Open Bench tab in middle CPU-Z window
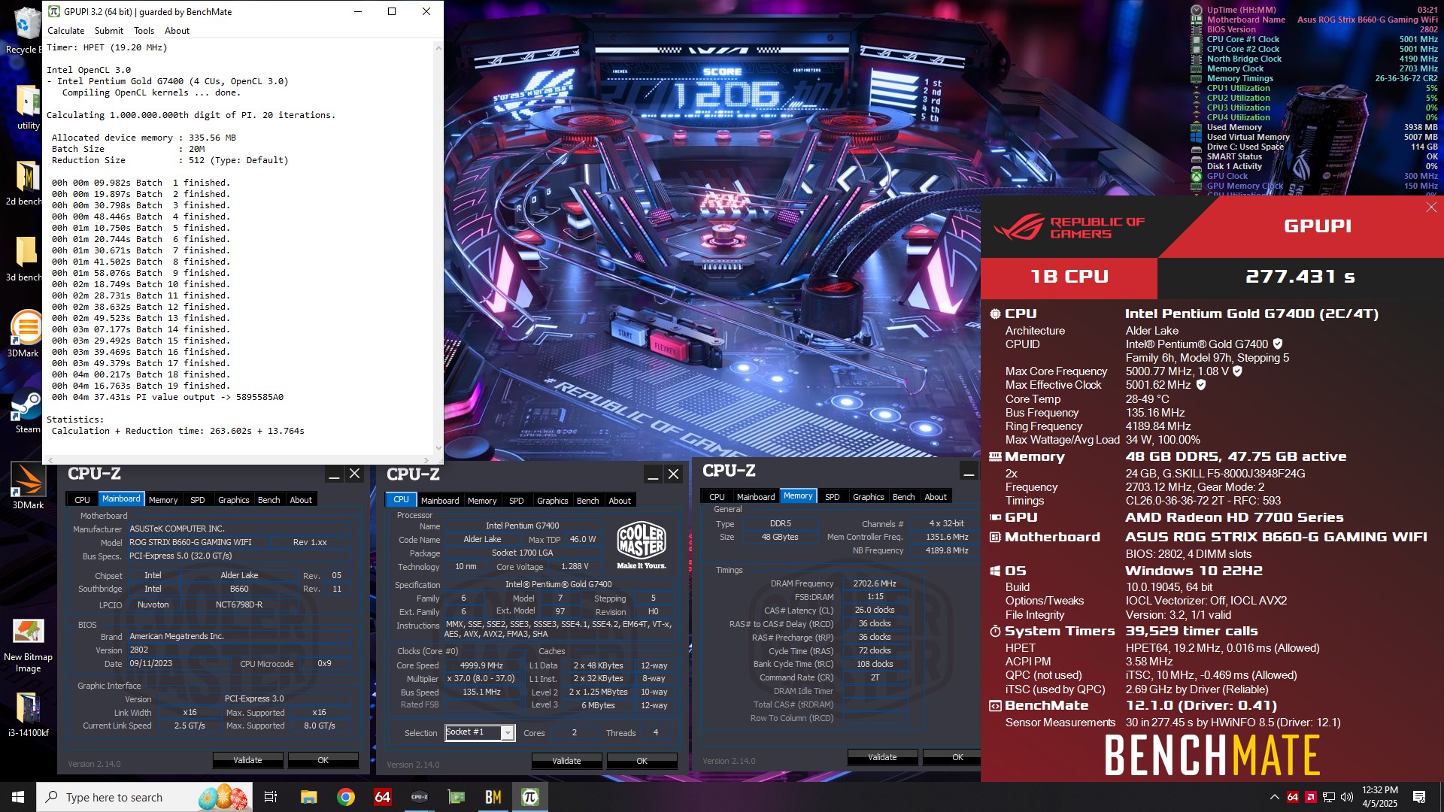Image resolution: width=1444 pixels, height=812 pixels. click(587, 501)
